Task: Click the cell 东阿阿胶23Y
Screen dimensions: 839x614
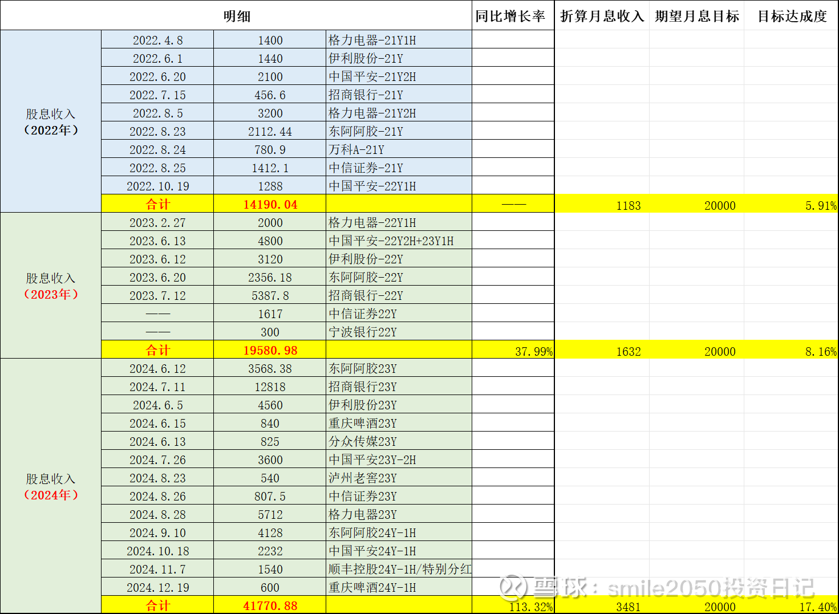Action: pos(399,368)
